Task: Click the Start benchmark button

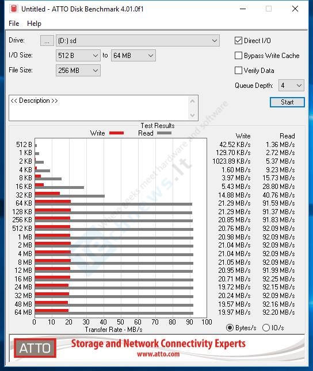Action: (x=287, y=102)
